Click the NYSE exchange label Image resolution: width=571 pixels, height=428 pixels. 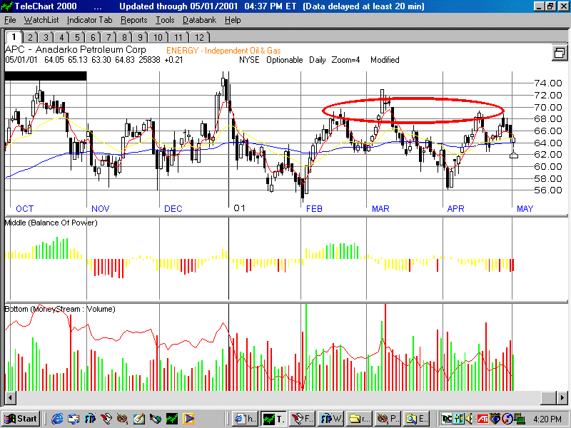[x=249, y=60]
